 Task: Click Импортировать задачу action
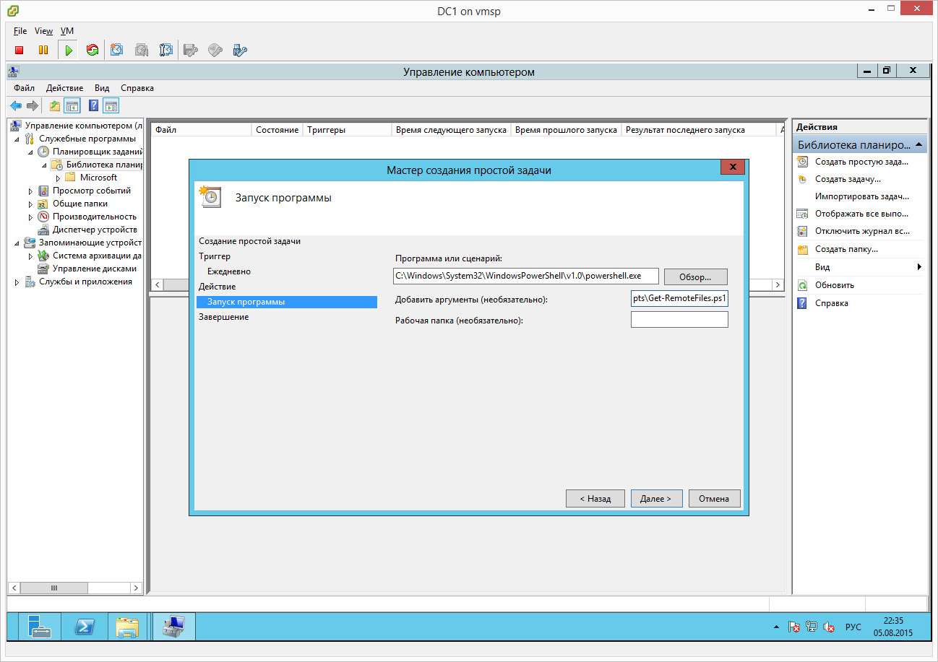tap(861, 196)
